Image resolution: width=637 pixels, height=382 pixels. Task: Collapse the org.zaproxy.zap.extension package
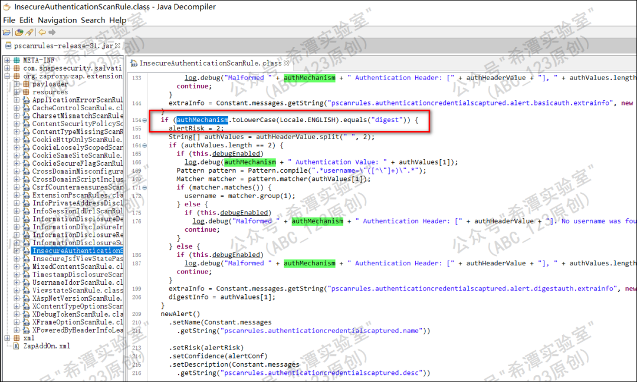pyautogui.click(x=7, y=76)
